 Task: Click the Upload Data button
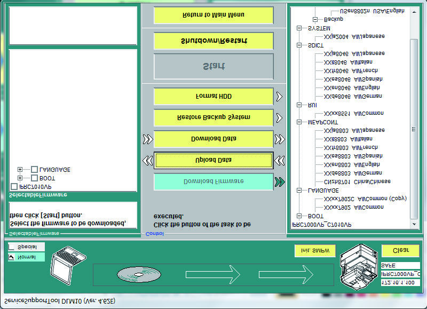coord(213,160)
